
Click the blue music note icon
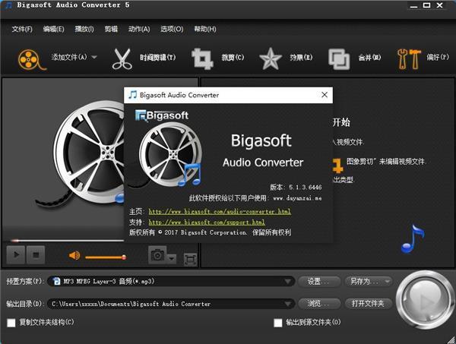(413, 238)
